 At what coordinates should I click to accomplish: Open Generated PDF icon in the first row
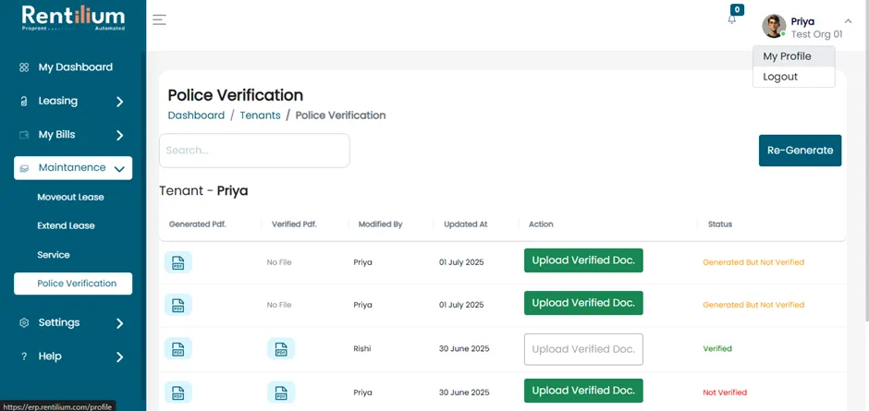pos(177,262)
